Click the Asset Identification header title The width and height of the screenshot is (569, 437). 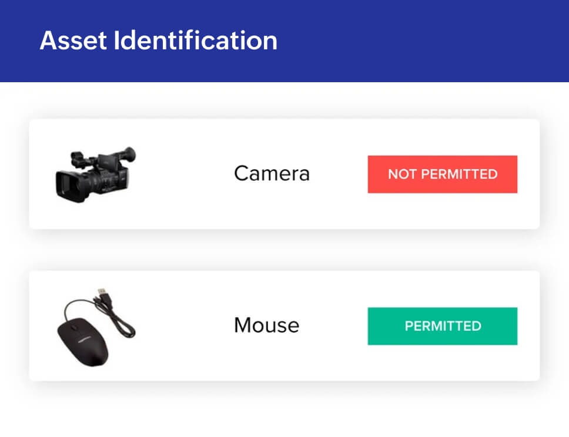click(x=158, y=41)
